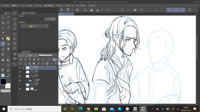The image size is (200, 112).
Task: Click the Clear selection spinner icon
Action: [122, 10]
